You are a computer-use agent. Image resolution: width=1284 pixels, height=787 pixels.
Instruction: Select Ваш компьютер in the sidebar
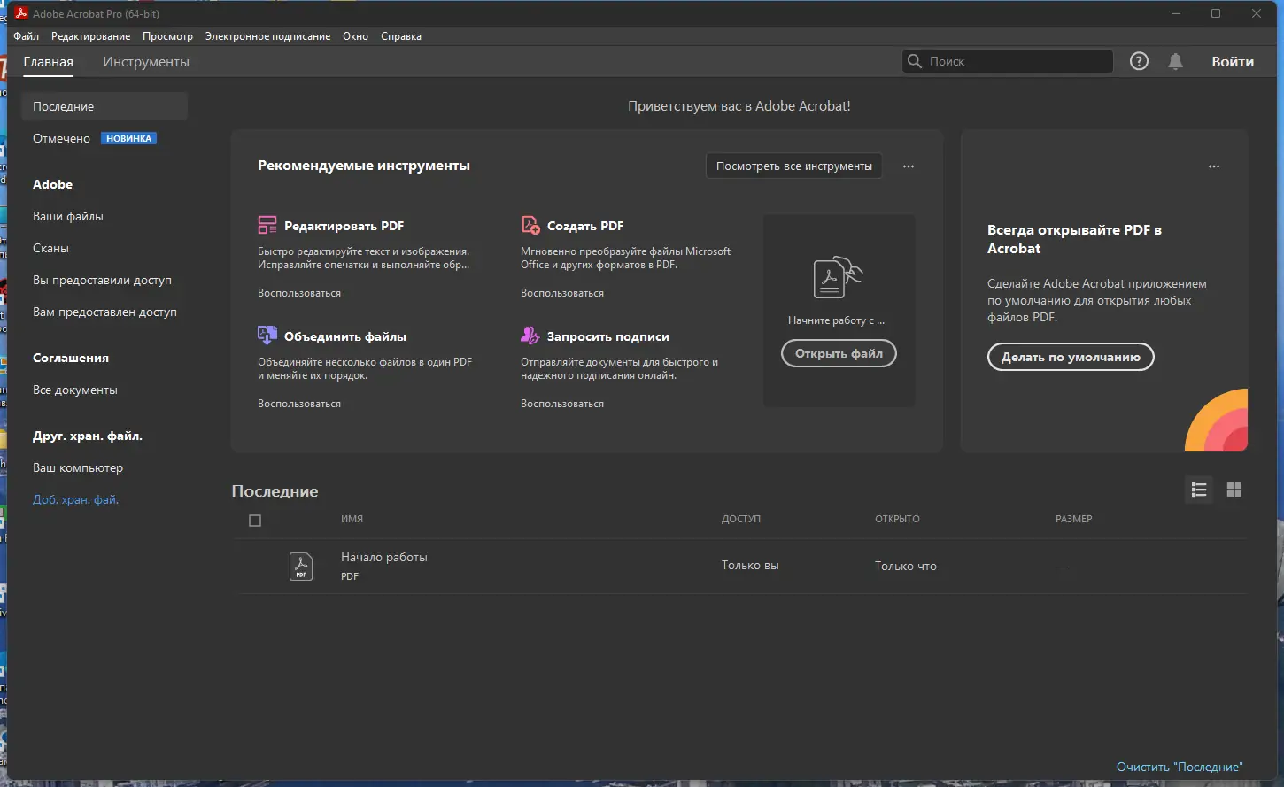(78, 467)
